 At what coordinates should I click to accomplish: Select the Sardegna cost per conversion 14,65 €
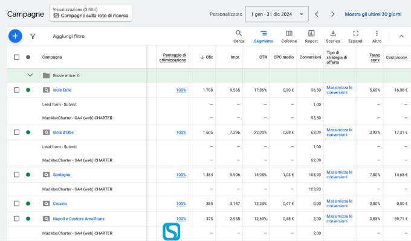coord(401,175)
